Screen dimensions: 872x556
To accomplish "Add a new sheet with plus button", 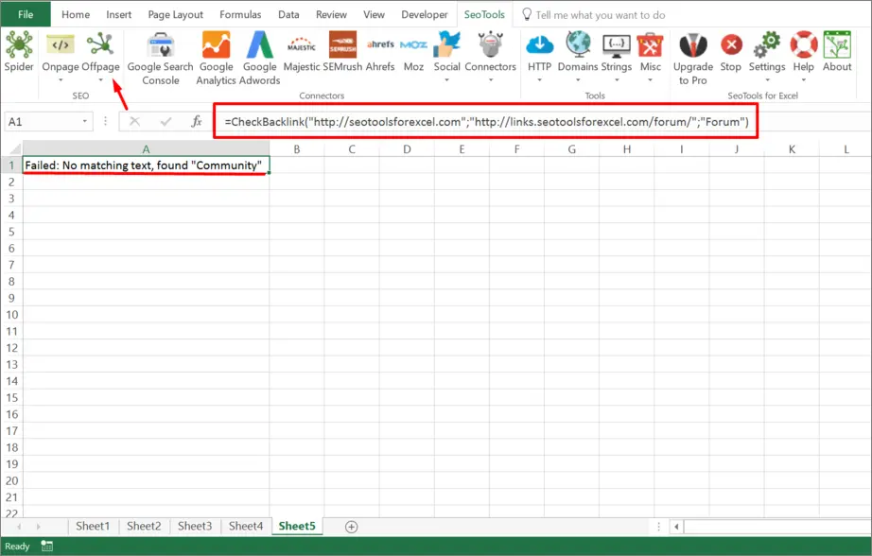I will (x=352, y=527).
